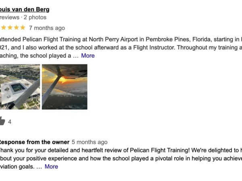The image size is (242, 181).
Task: Click the owner's "Thank you for your detailed" text
Action: (x=32, y=150)
